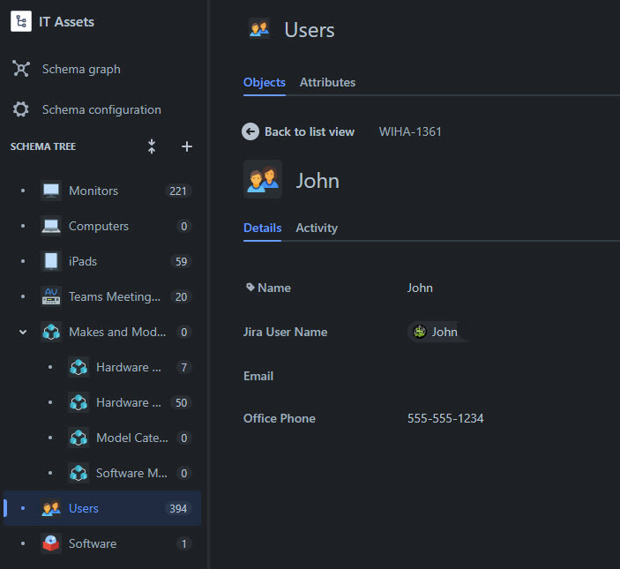The height and width of the screenshot is (569, 620).
Task: Click the Office Phone label
Action: pyautogui.click(x=280, y=418)
